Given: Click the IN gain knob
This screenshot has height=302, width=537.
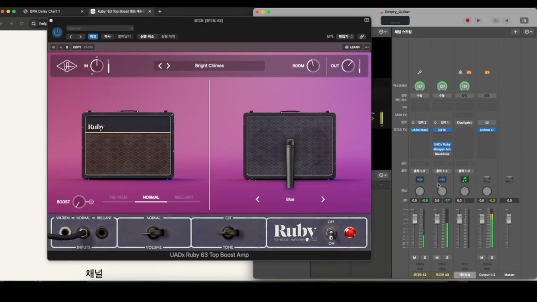Looking at the screenshot, I should [x=96, y=66].
